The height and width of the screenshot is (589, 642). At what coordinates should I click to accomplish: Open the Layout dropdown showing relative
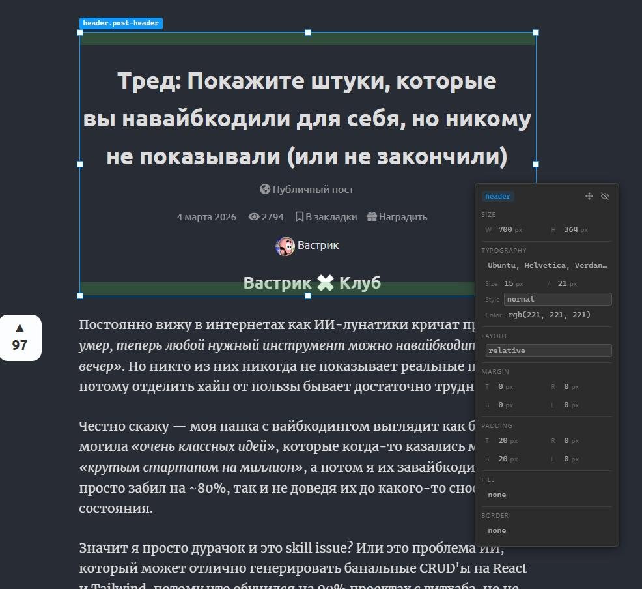[548, 351]
